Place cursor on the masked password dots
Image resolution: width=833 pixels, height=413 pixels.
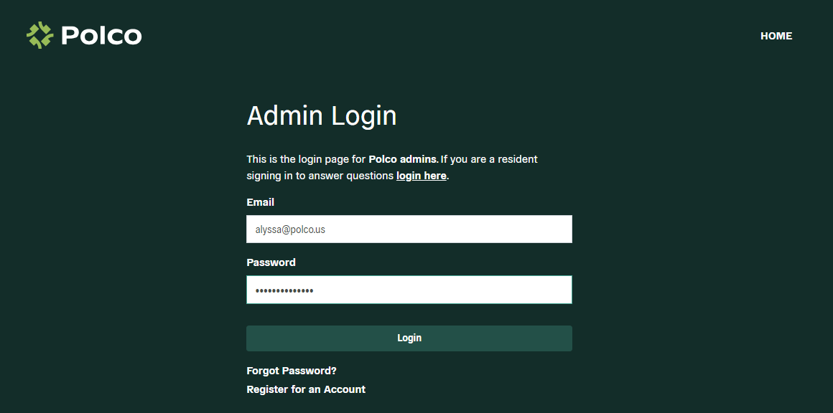[284, 290]
